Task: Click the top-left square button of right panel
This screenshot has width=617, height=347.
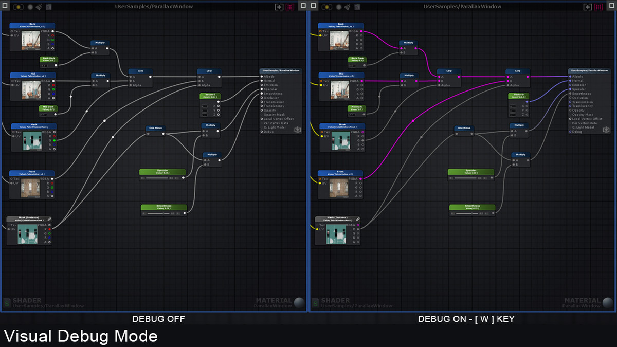Action: click(313, 6)
